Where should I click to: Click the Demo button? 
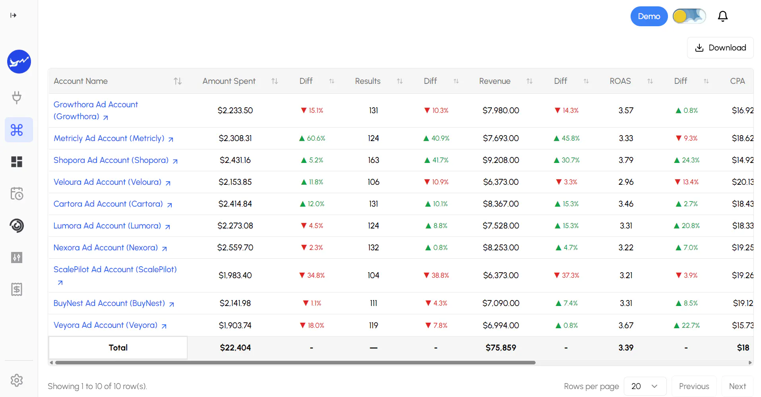pyautogui.click(x=649, y=16)
